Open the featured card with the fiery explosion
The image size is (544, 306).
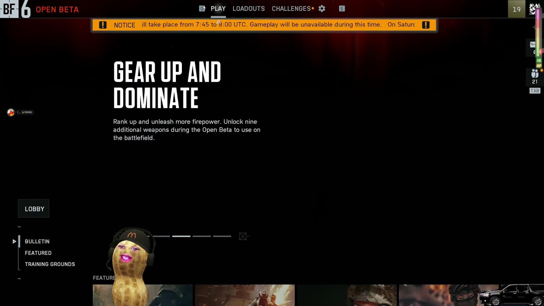click(245, 295)
